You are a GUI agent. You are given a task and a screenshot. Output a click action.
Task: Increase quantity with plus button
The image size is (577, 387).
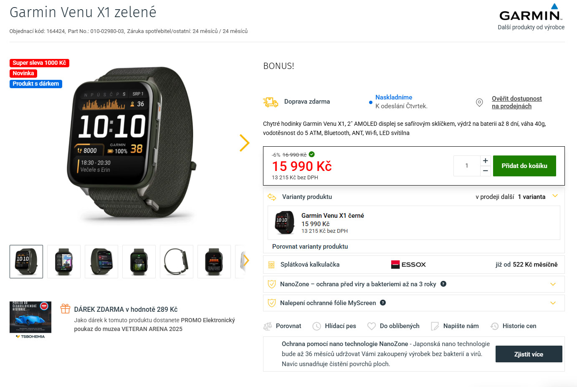tap(486, 160)
